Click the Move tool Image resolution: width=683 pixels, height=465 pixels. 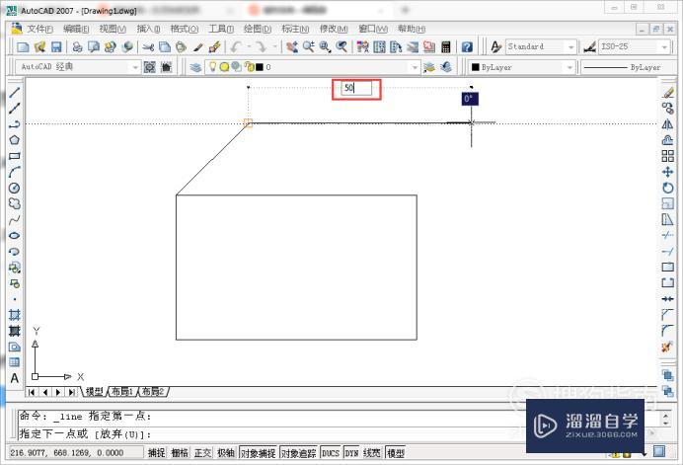tap(668, 172)
